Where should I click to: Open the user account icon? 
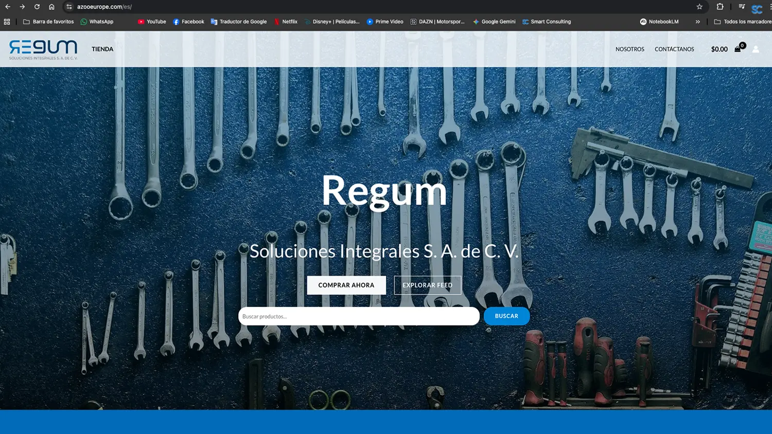click(756, 49)
